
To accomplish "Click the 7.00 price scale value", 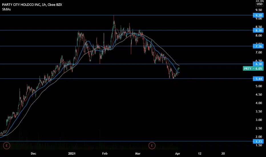I will point(259,52).
